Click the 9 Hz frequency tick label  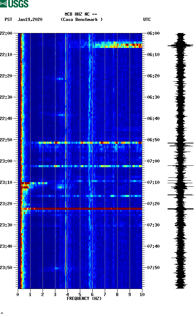point(130,295)
